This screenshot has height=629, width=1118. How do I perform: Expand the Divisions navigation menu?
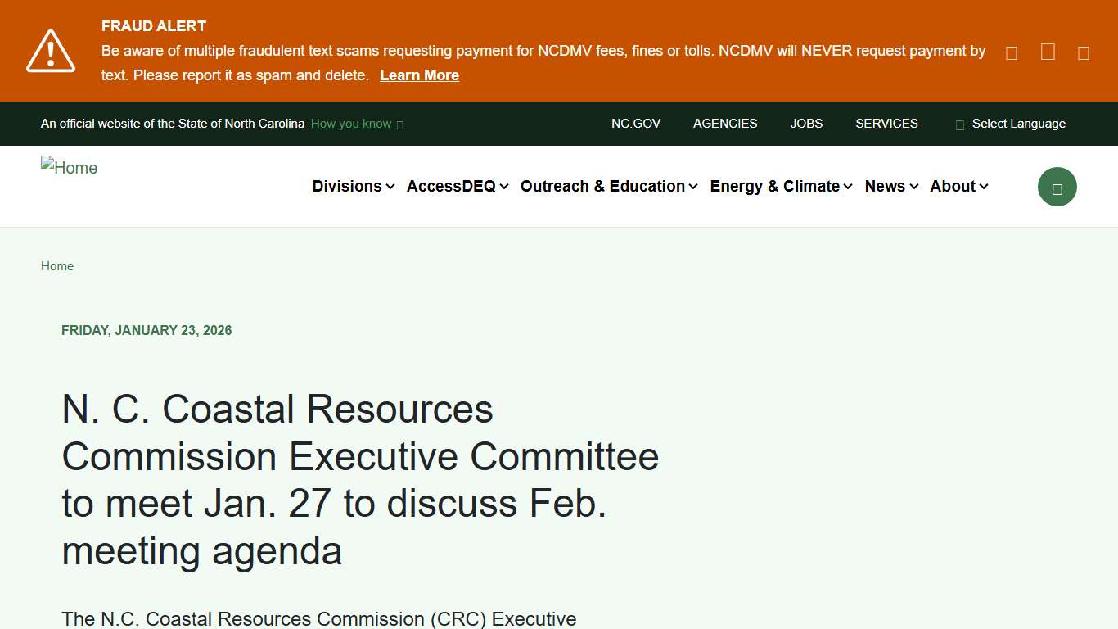tap(352, 186)
